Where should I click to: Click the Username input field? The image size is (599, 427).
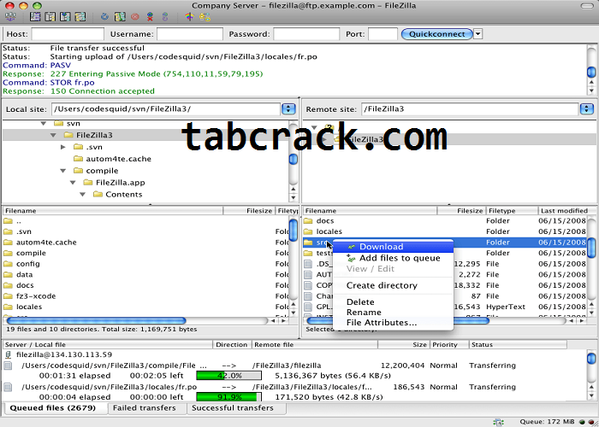[190, 34]
